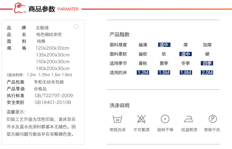
Task: Click the do-not-bleach crossed triangle icon
Action: [141, 119]
